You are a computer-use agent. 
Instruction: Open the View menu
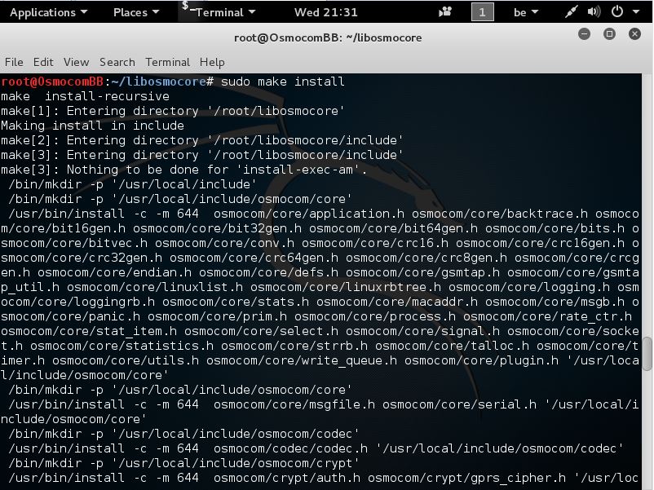pyautogui.click(x=76, y=62)
